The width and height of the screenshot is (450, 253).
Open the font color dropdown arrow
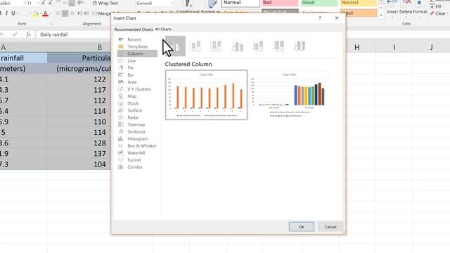coord(51,13)
